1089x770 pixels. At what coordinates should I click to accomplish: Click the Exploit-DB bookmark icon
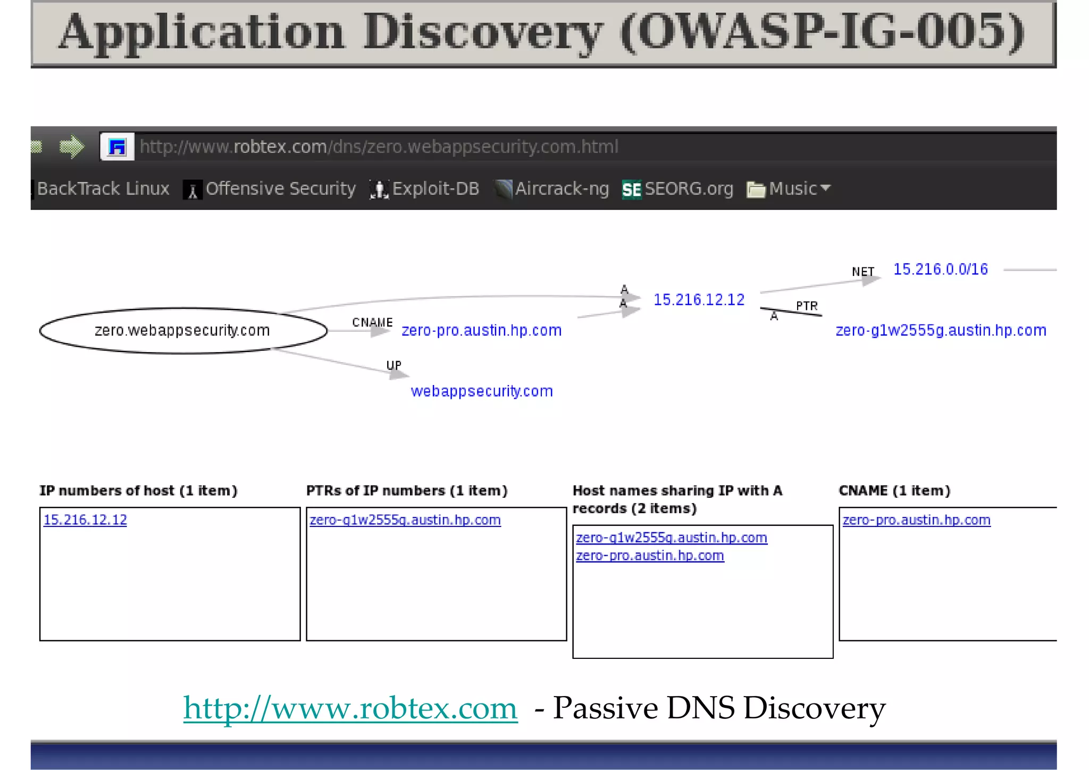click(379, 190)
